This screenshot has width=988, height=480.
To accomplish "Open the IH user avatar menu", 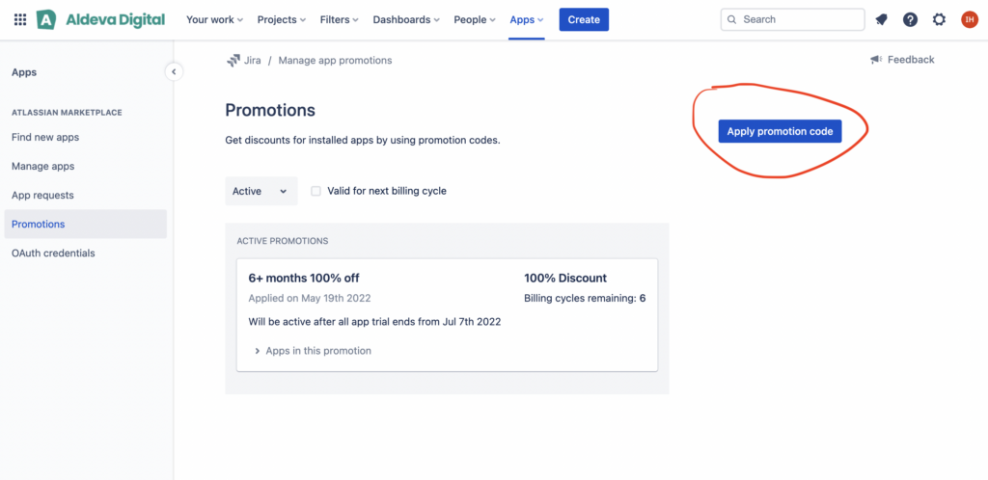I will pos(969,19).
